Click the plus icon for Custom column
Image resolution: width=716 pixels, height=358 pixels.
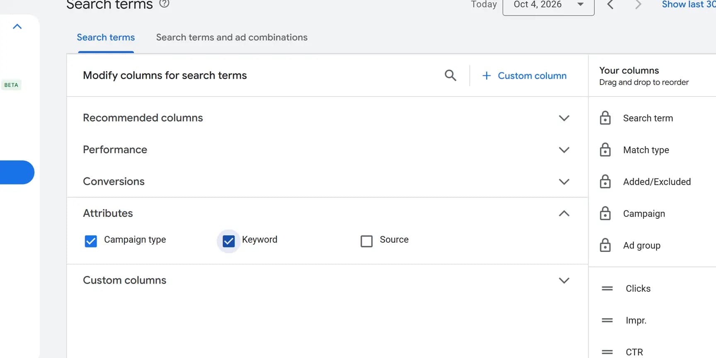click(486, 75)
